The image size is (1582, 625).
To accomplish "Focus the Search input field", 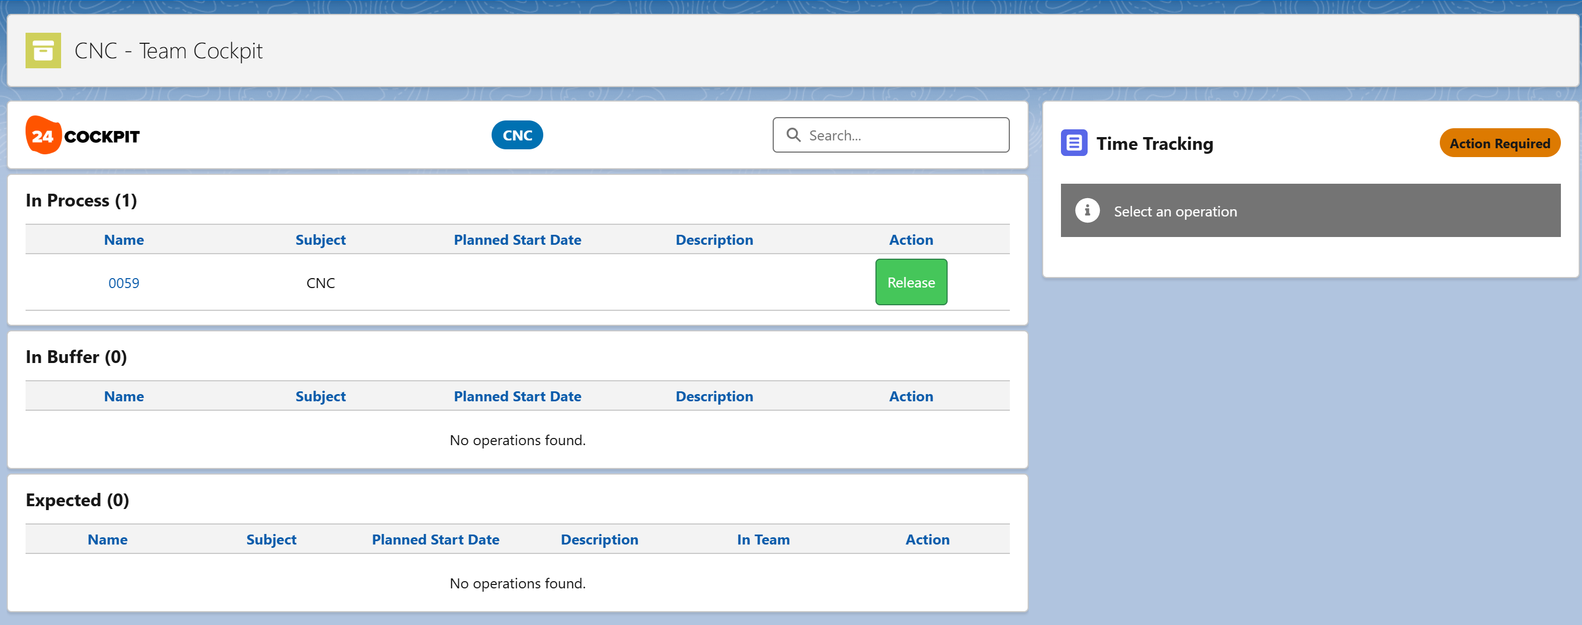I will point(903,135).
